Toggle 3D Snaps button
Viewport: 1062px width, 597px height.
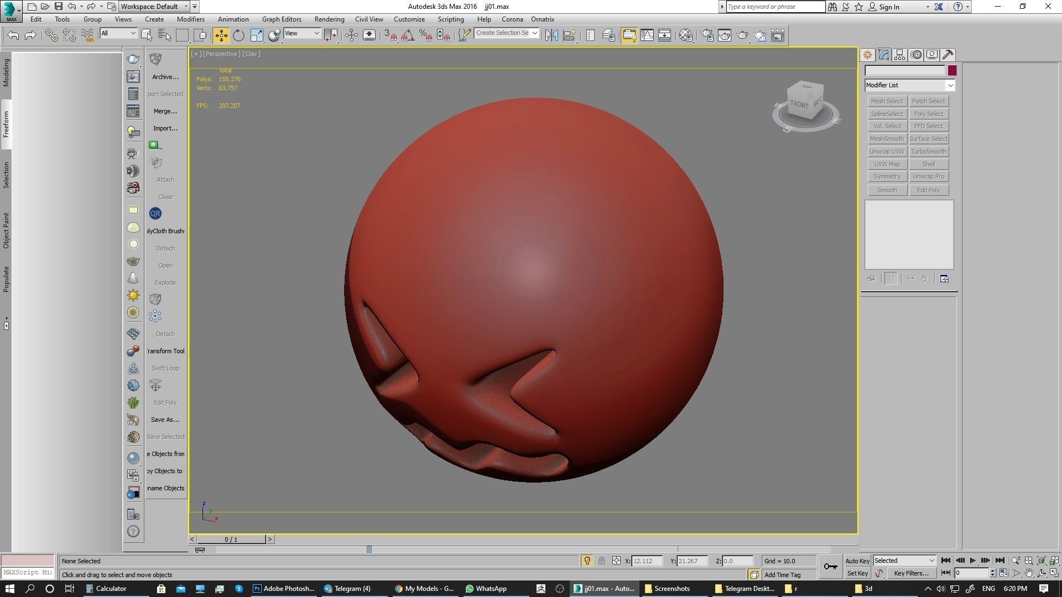[x=391, y=35]
